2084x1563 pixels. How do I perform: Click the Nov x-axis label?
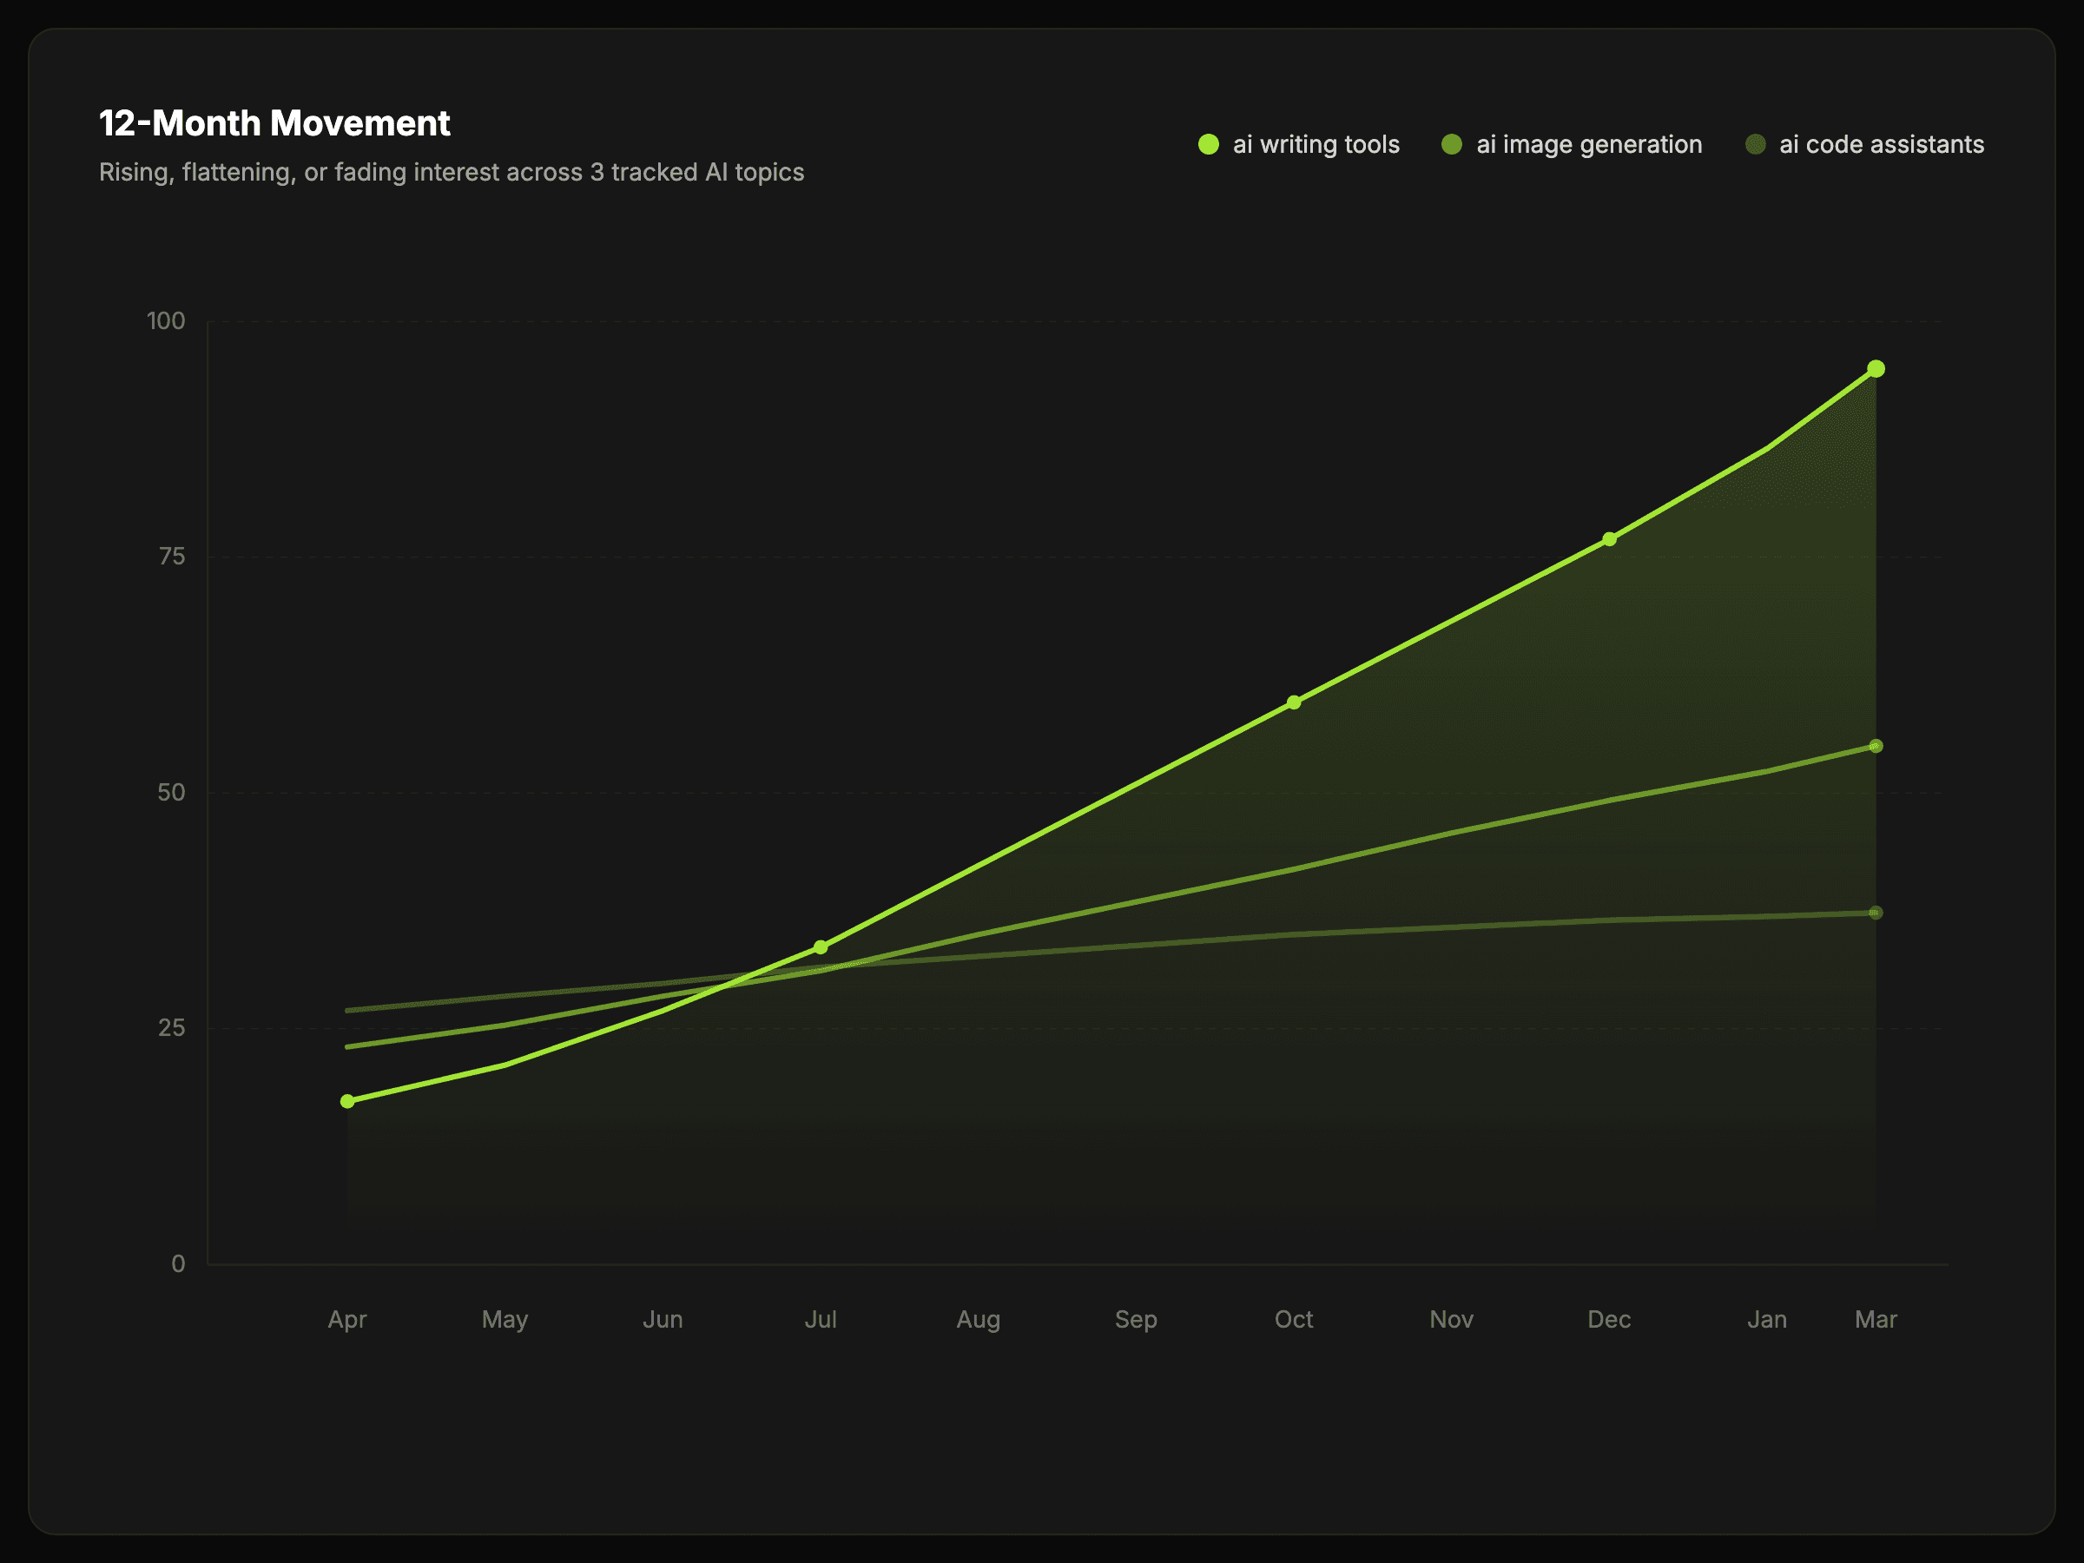click(x=1451, y=1319)
